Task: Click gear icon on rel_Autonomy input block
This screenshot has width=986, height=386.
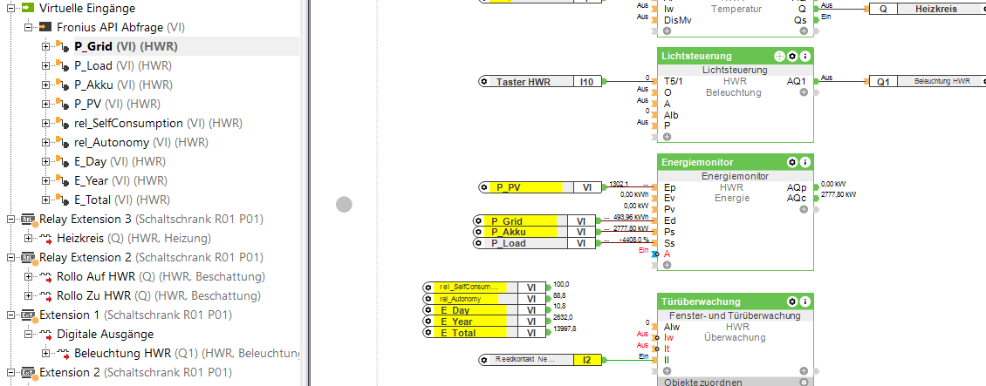Action: pyautogui.click(x=428, y=299)
